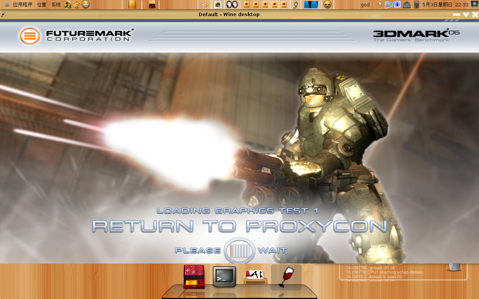
Task: Open the 应用程序 menu
Action: pyautogui.click(x=23, y=5)
